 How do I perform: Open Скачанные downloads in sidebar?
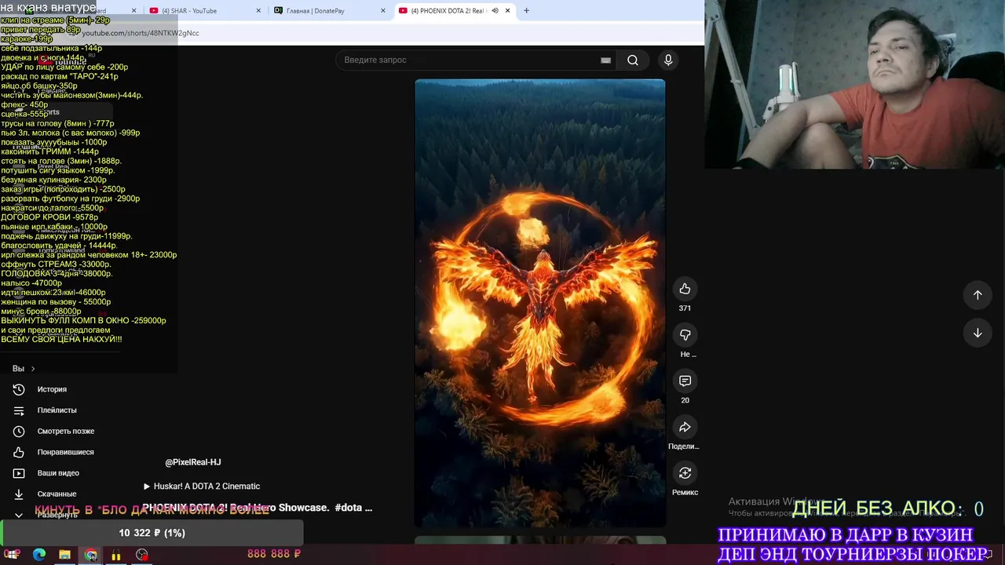click(57, 494)
